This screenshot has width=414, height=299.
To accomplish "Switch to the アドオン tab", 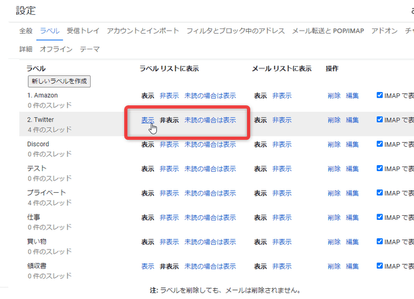I will pos(384,31).
